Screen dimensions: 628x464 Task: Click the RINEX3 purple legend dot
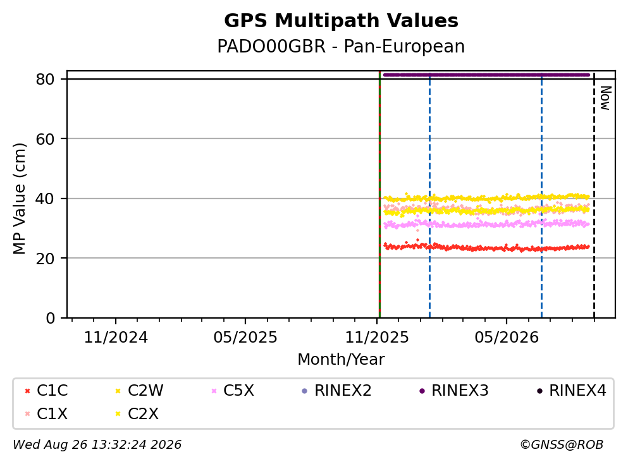pos(422,391)
